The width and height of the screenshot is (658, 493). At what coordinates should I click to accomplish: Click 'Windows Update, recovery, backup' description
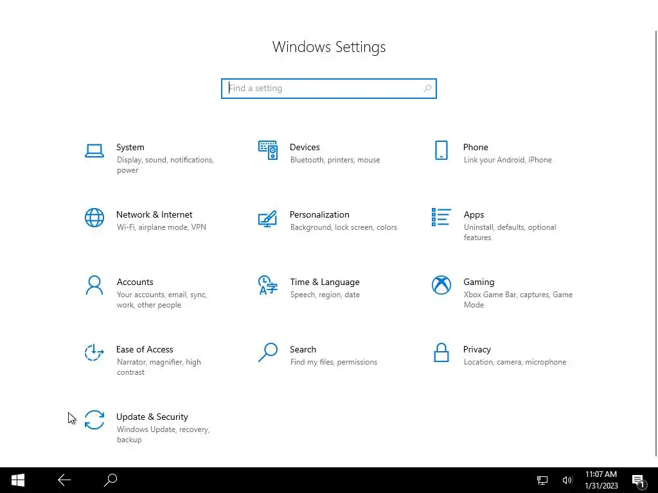point(163,435)
